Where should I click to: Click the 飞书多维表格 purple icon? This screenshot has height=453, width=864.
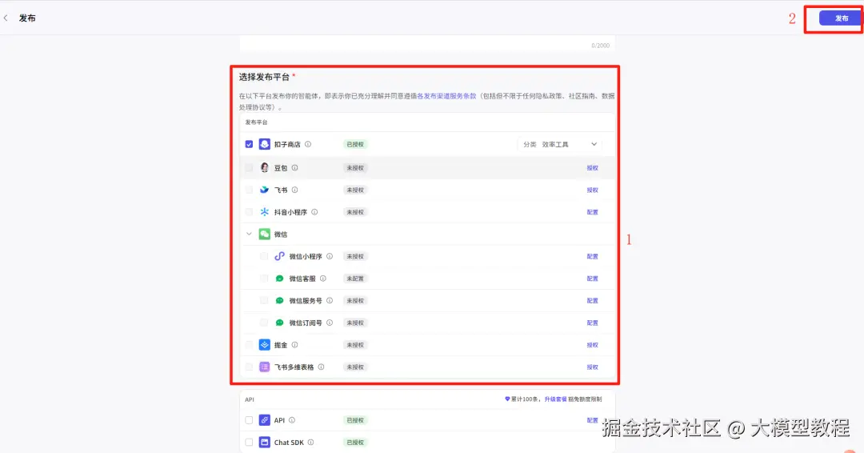pos(265,367)
